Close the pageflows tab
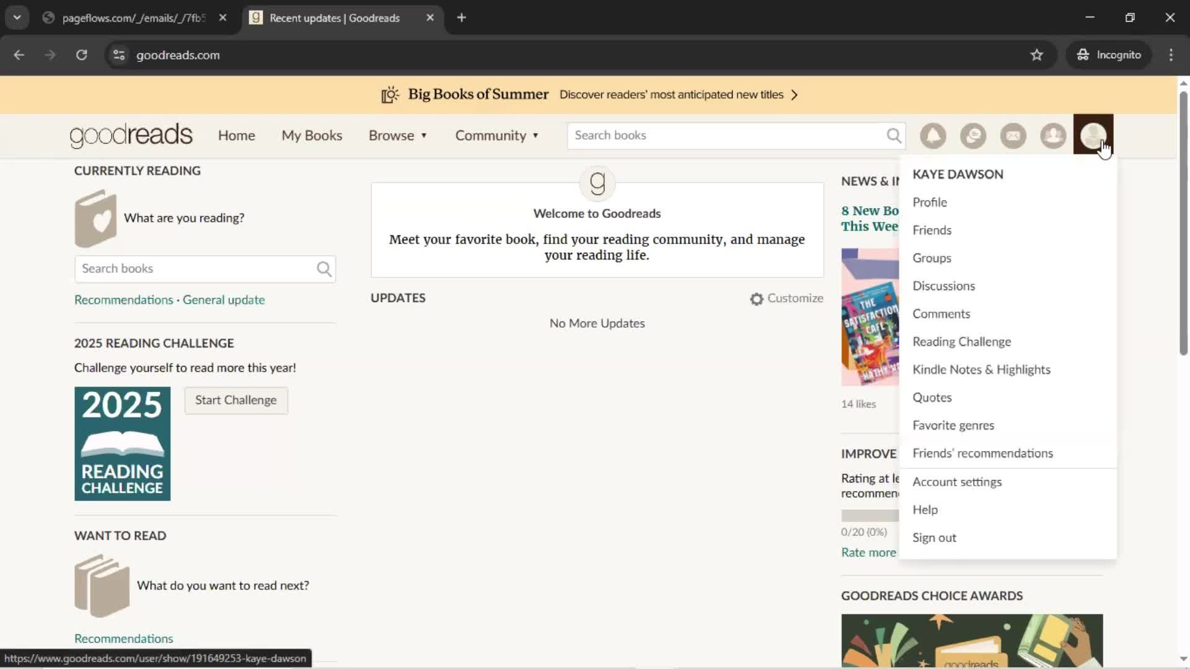This screenshot has height=669, width=1190. (223, 18)
